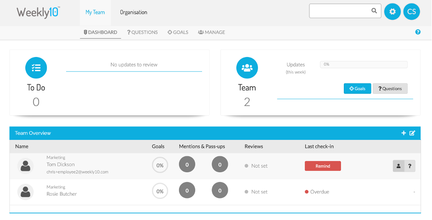Click Tom Dickson's question mark button
This screenshot has height=220, width=432.
(410, 166)
